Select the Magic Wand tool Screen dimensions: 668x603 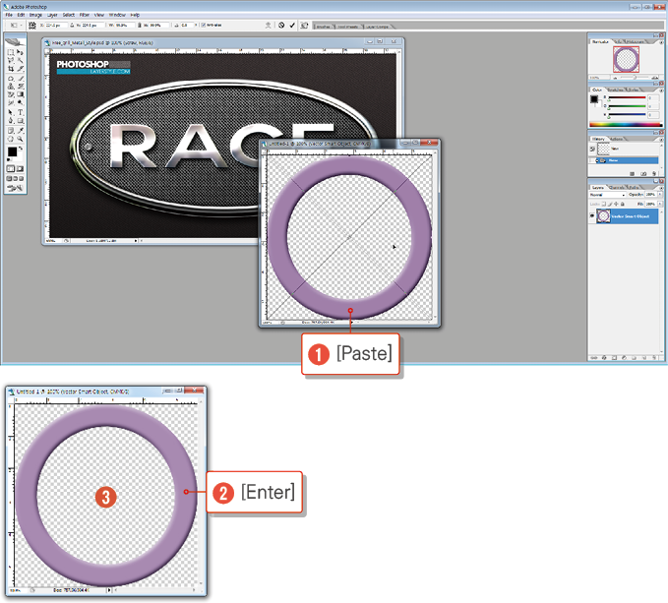click(20, 60)
